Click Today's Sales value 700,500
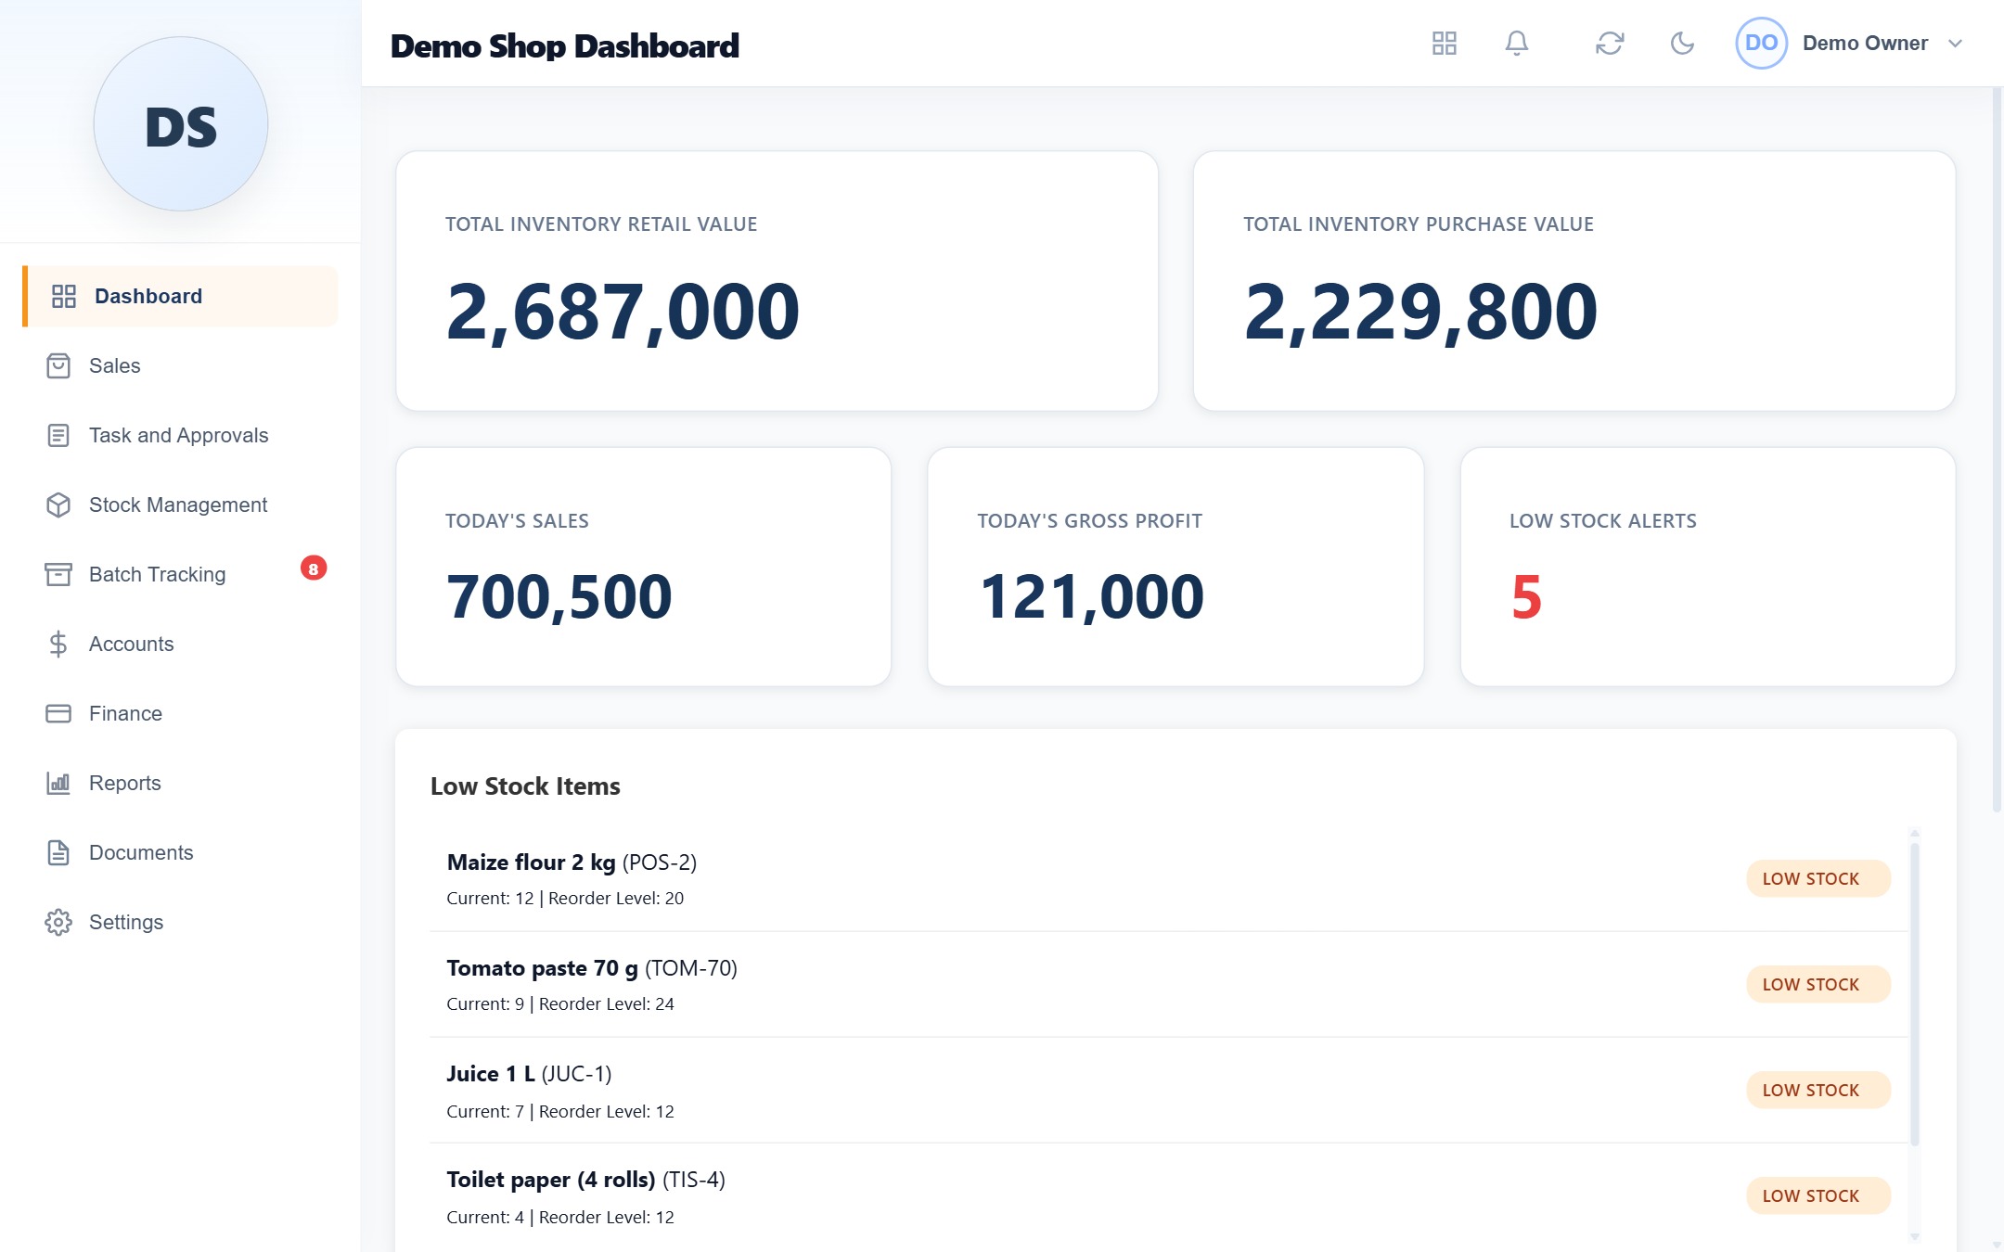Image resolution: width=2004 pixels, height=1252 pixels. tap(559, 596)
